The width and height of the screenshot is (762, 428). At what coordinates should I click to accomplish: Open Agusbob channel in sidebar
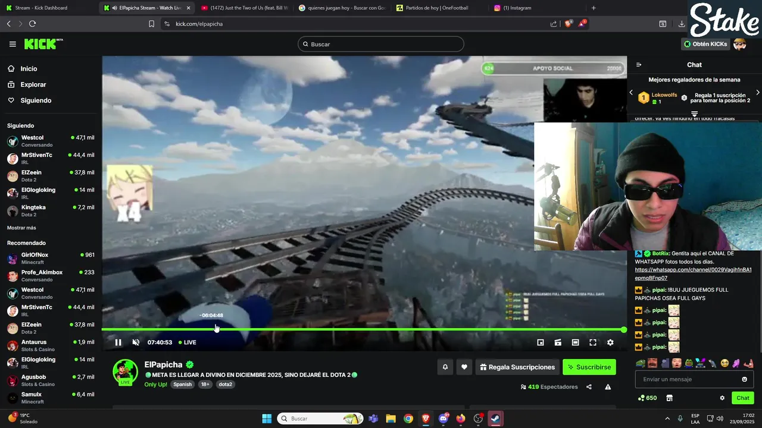pos(51,380)
